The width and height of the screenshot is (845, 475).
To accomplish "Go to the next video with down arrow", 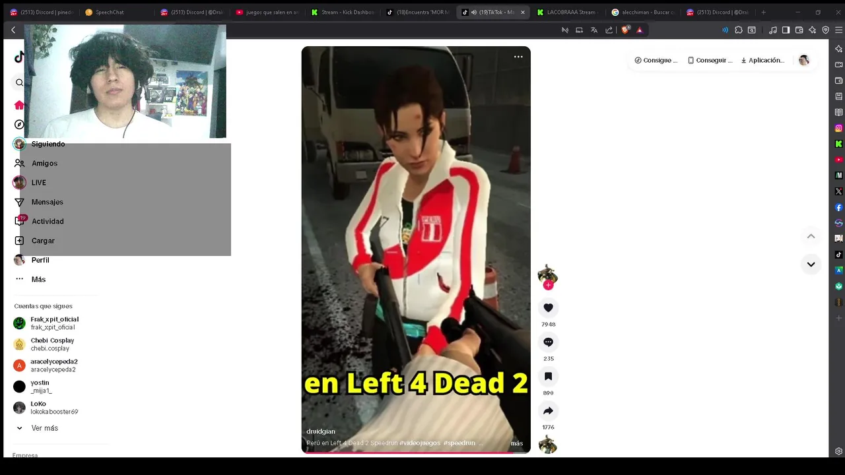I will pyautogui.click(x=811, y=265).
